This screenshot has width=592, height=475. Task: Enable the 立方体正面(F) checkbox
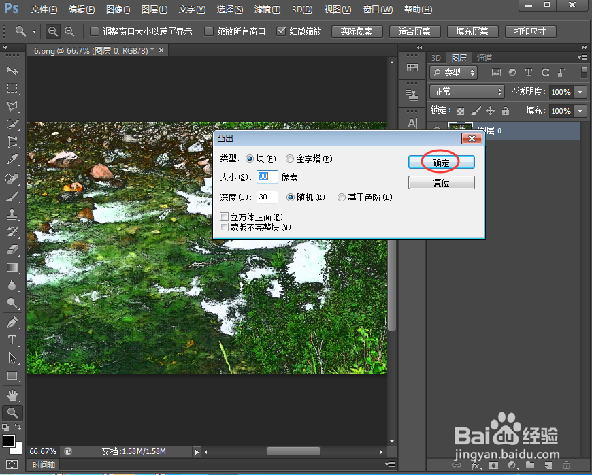click(225, 216)
